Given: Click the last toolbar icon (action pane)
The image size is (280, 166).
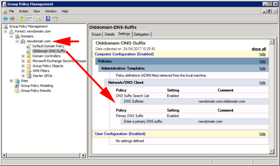Looking at the screenshot, I should pyautogui.click(x=55, y=19).
